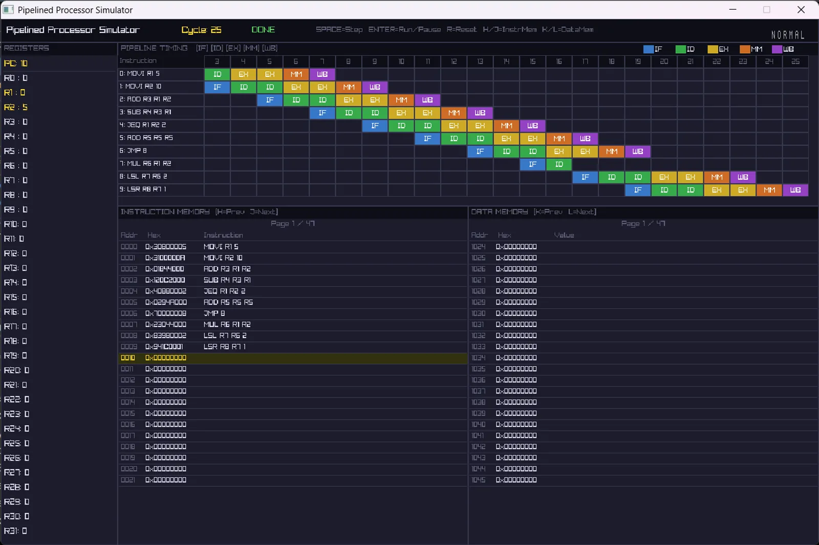
Task: Click cycle 15 column header
Action: coord(532,61)
